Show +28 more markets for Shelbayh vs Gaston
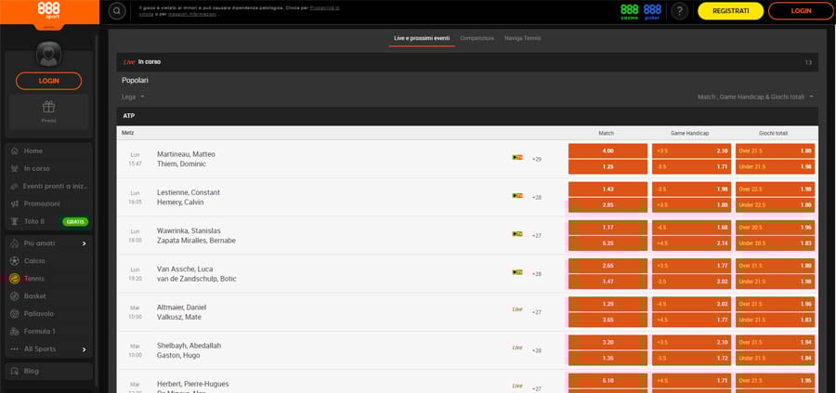The image size is (836, 393). pyautogui.click(x=537, y=351)
